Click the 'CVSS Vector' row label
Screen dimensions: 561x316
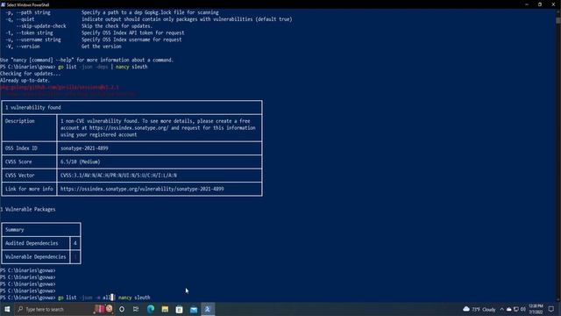pyautogui.click(x=19, y=176)
